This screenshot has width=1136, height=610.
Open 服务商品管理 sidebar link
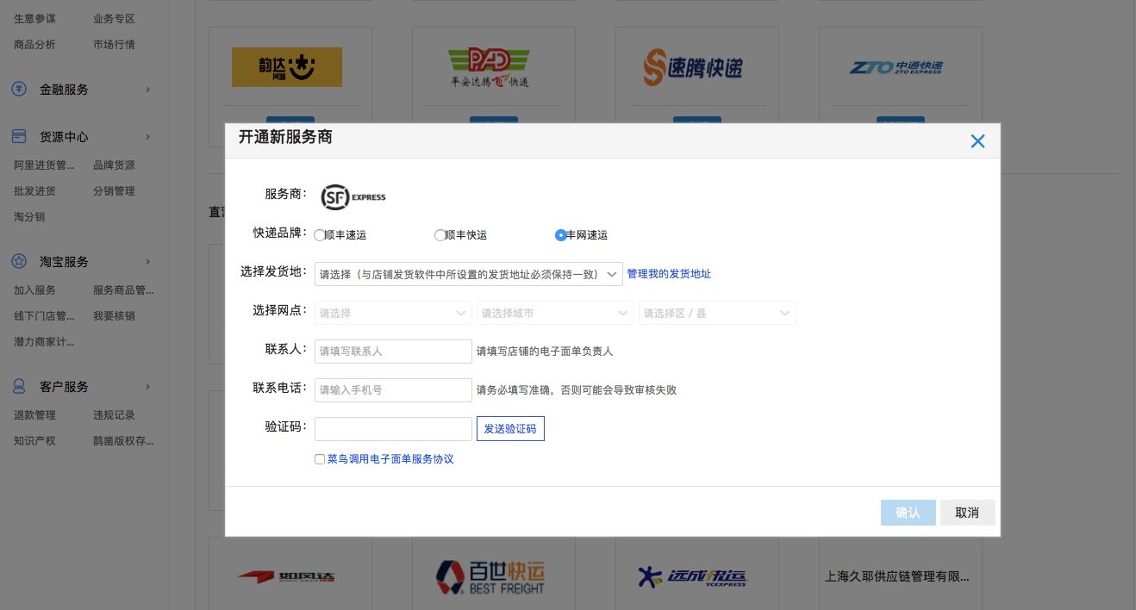tap(124, 290)
